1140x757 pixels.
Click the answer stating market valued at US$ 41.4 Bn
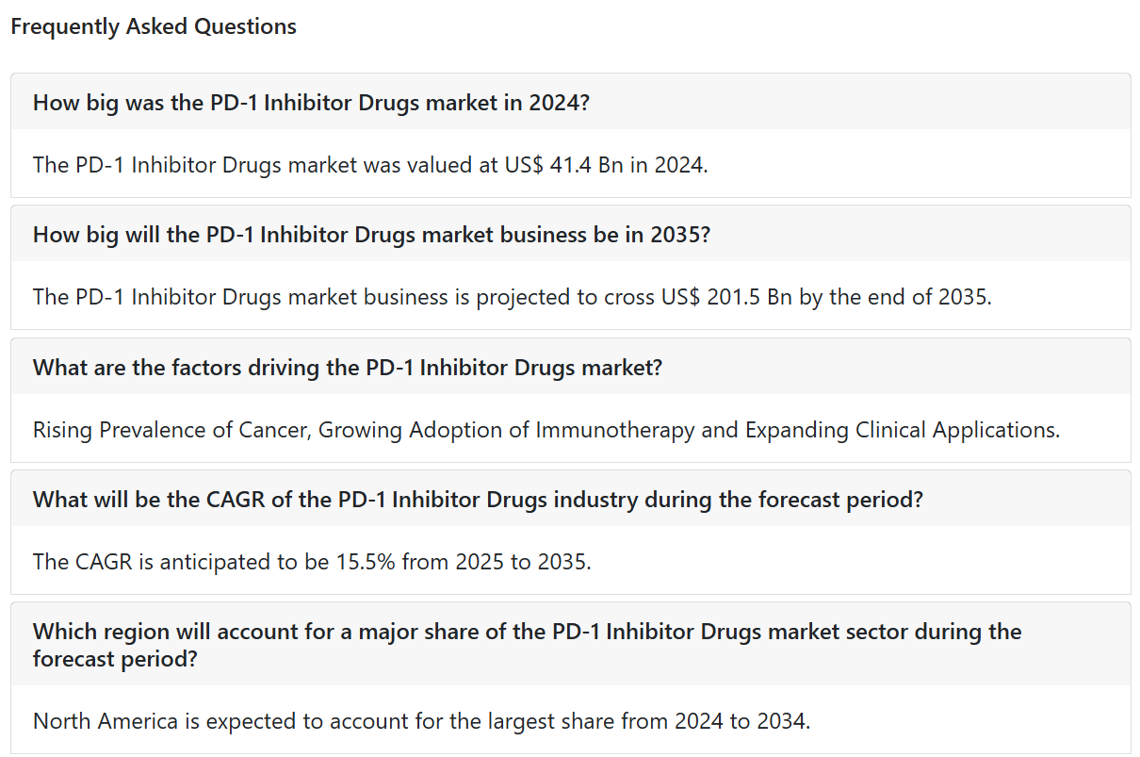370,165
